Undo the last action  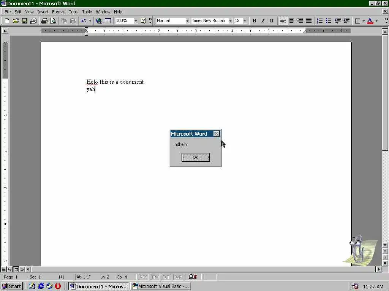click(x=84, y=21)
